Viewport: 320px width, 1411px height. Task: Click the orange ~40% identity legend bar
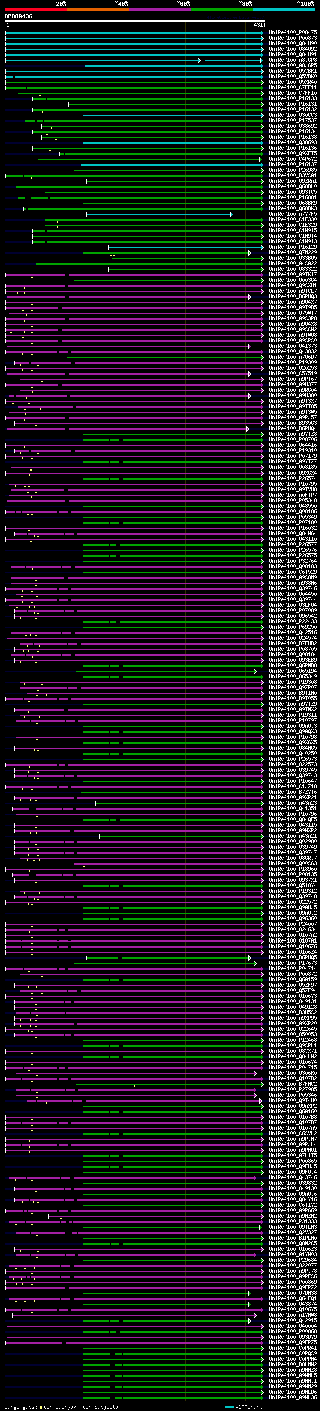(x=98, y=9)
